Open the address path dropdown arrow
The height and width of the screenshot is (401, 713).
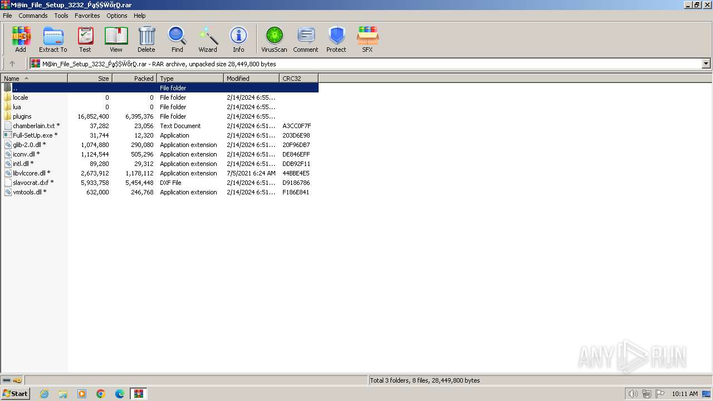coord(706,64)
